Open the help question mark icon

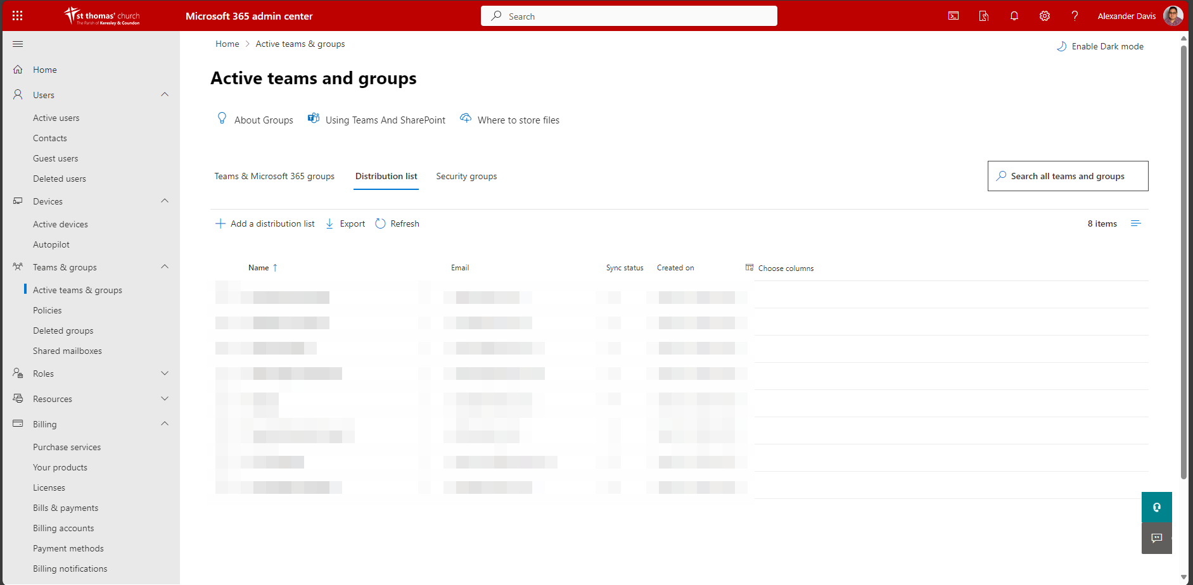pyautogui.click(x=1075, y=16)
